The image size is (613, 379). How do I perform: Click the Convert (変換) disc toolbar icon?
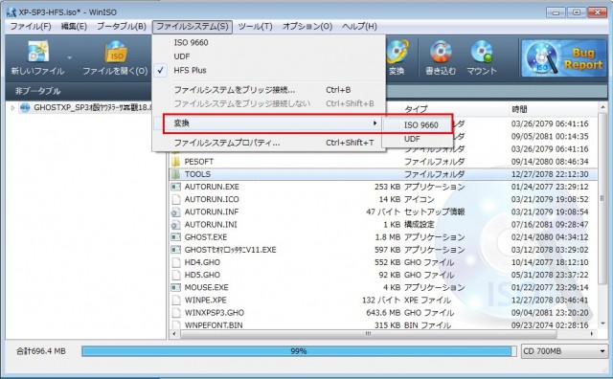coord(397,52)
